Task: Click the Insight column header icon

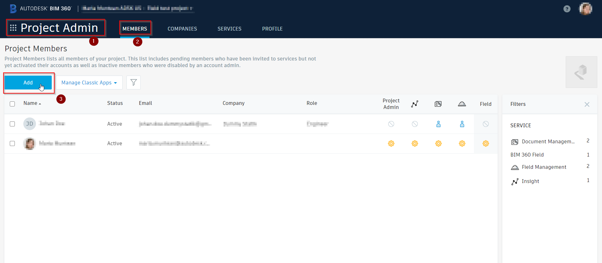Action: pos(415,104)
